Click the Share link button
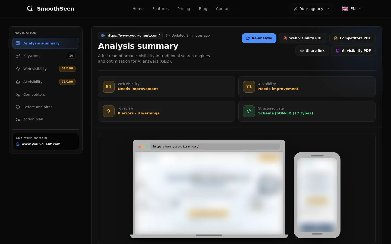 point(312,51)
